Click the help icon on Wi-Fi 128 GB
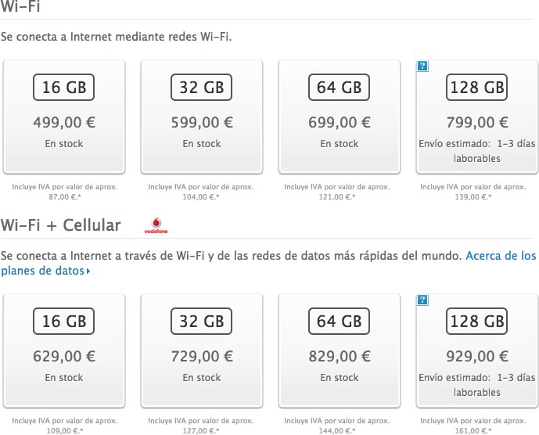This screenshot has height=435, width=539. coord(422,66)
